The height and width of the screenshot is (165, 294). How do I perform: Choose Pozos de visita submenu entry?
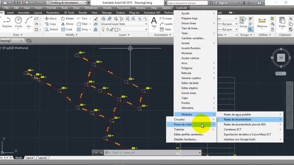pyautogui.click(x=191, y=124)
